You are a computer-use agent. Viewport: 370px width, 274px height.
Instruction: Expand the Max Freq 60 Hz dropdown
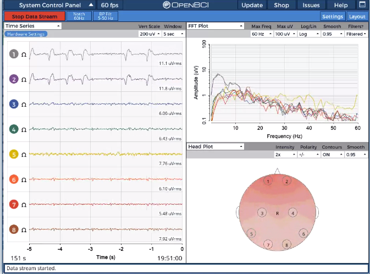[x=261, y=34]
